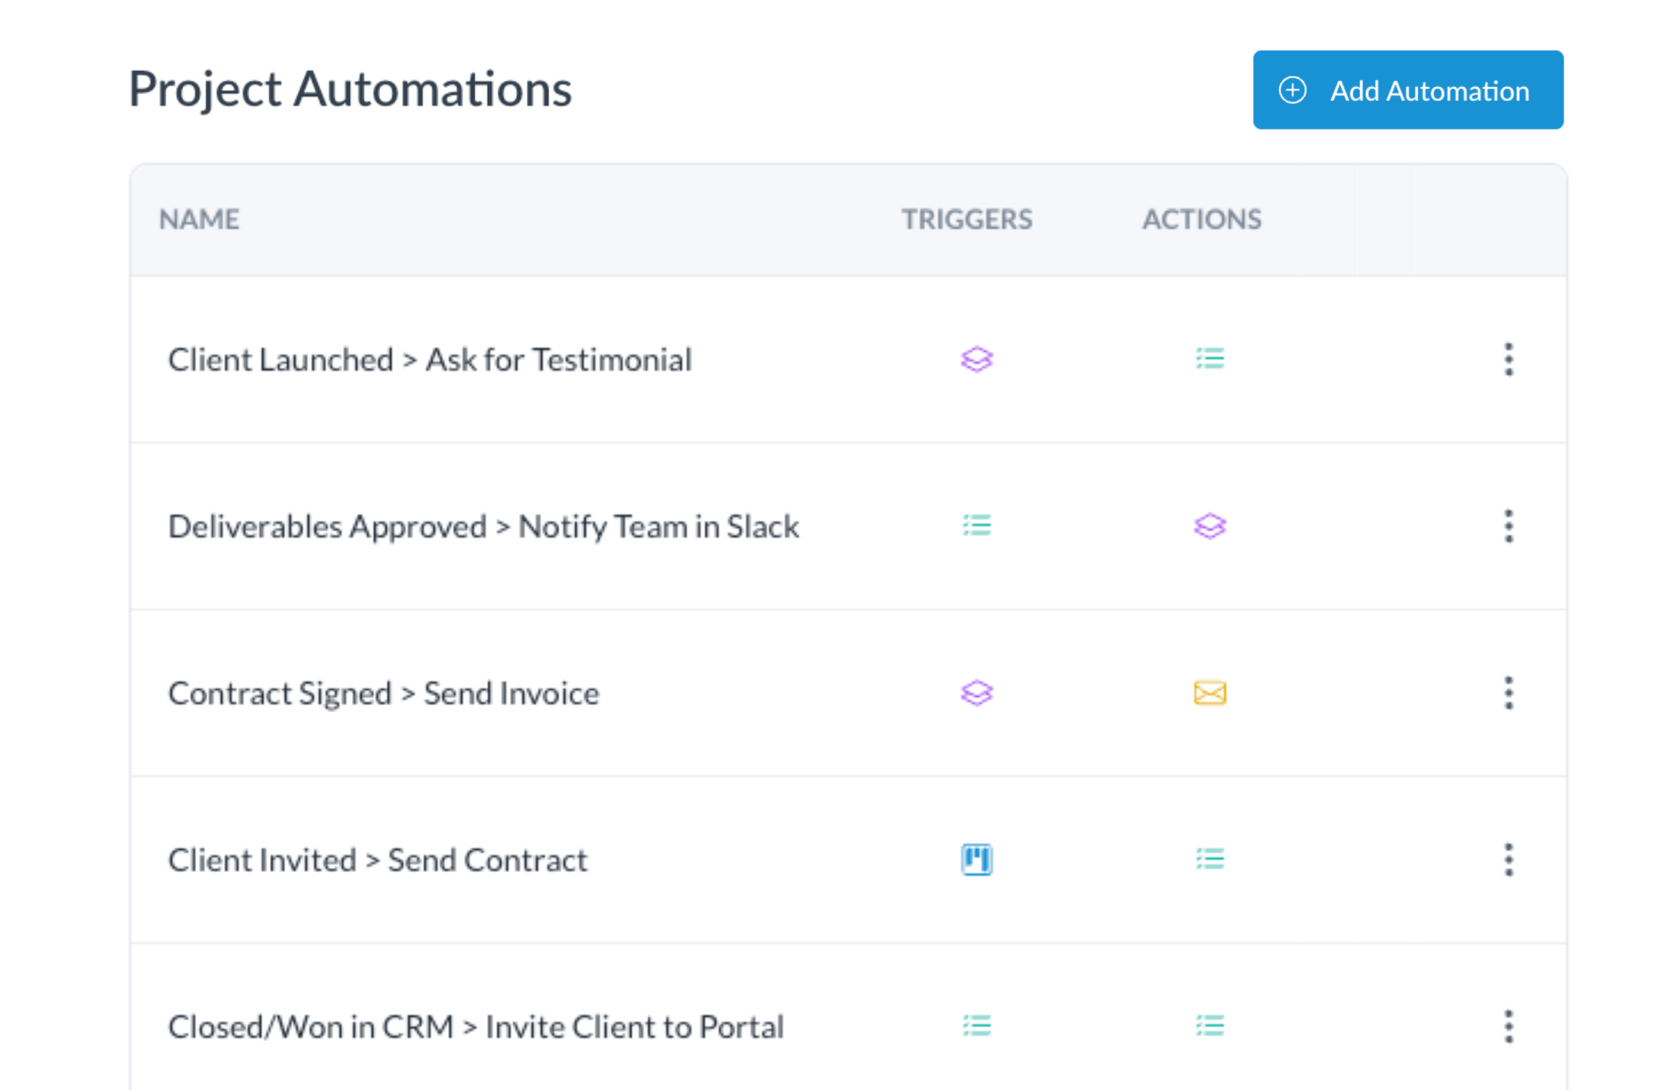Click the green list action icon for Send Contract

pyautogui.click(x=1209, y=858)
